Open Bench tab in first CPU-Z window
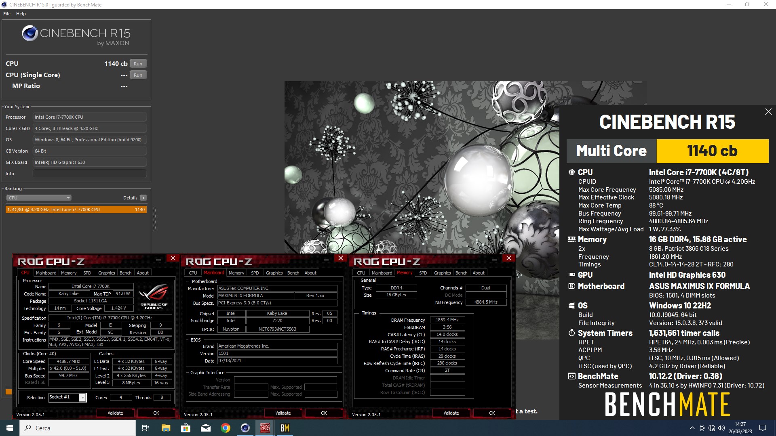The image size is (776, 436). coord(126,273)
